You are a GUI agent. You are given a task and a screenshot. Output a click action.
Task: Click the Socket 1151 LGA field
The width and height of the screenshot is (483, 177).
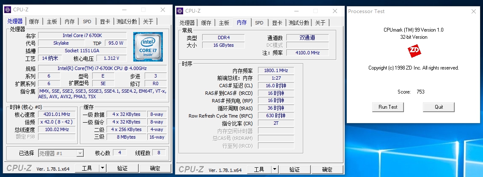(x=82, y=51)
